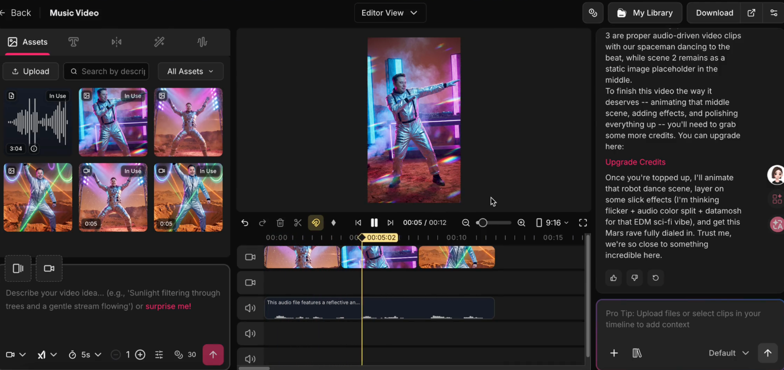Click the undo arrow in timeline toolbar

[245, 222]
